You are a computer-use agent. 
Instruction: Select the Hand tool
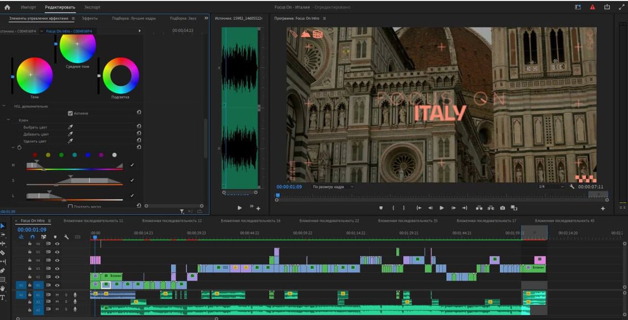[3, 288]
